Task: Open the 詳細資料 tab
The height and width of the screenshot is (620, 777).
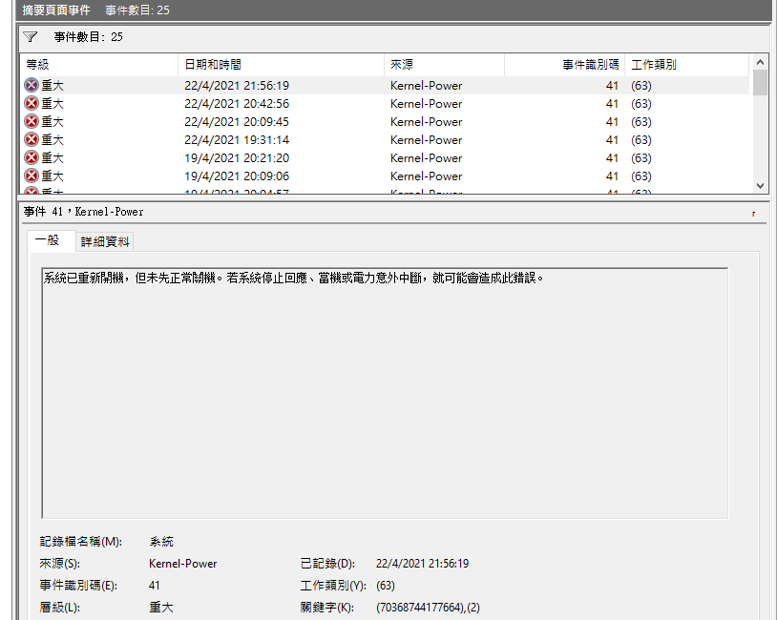Action: coord(105,241)
